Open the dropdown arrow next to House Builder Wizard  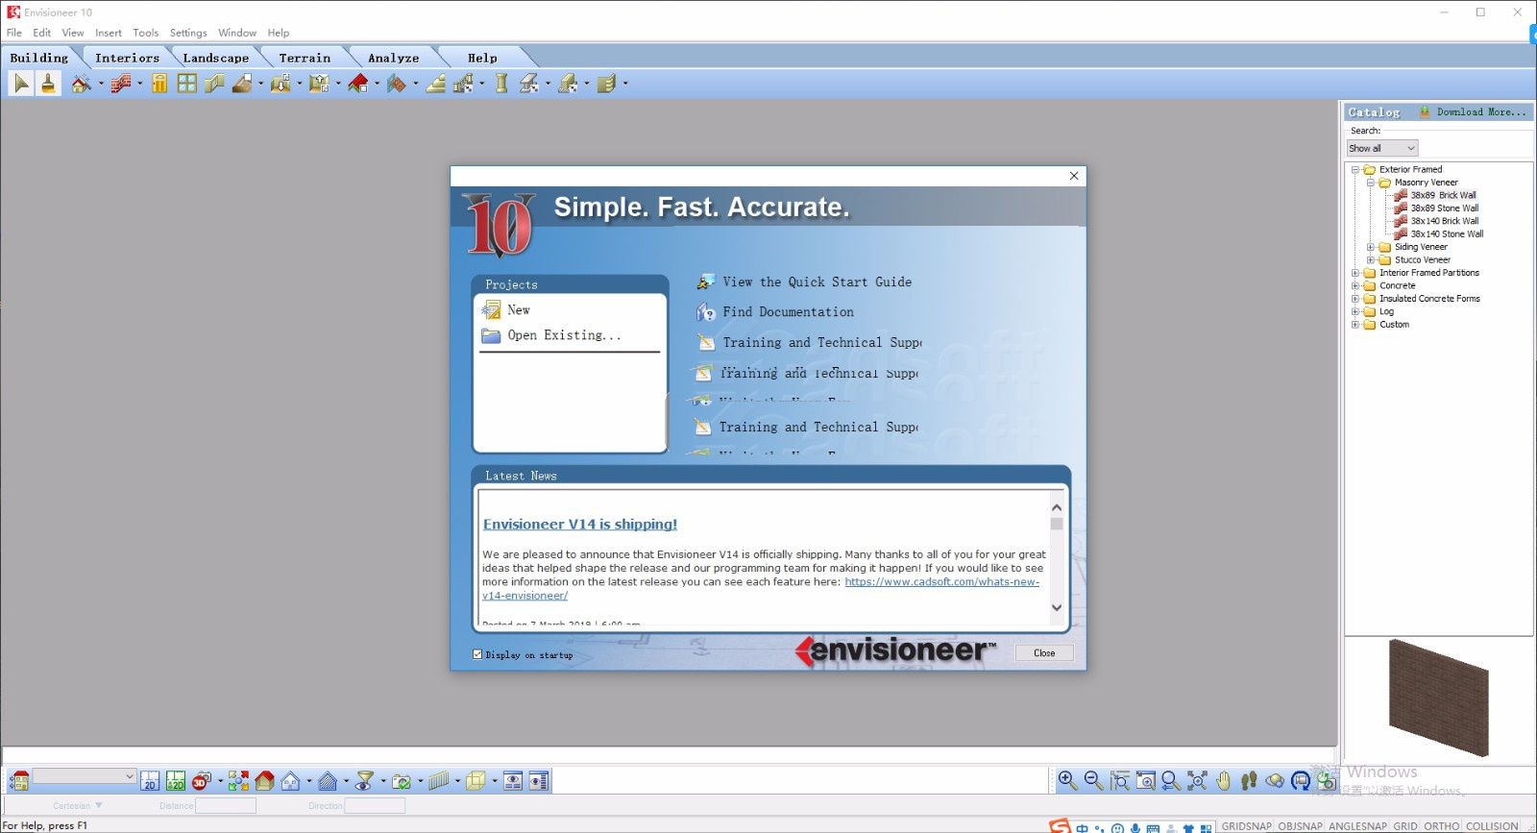click(100, 84)
